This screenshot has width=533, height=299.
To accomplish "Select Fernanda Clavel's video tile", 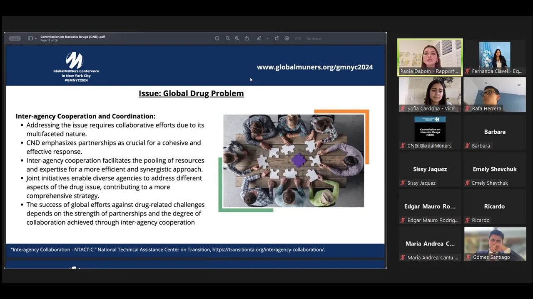I will 495,57.
